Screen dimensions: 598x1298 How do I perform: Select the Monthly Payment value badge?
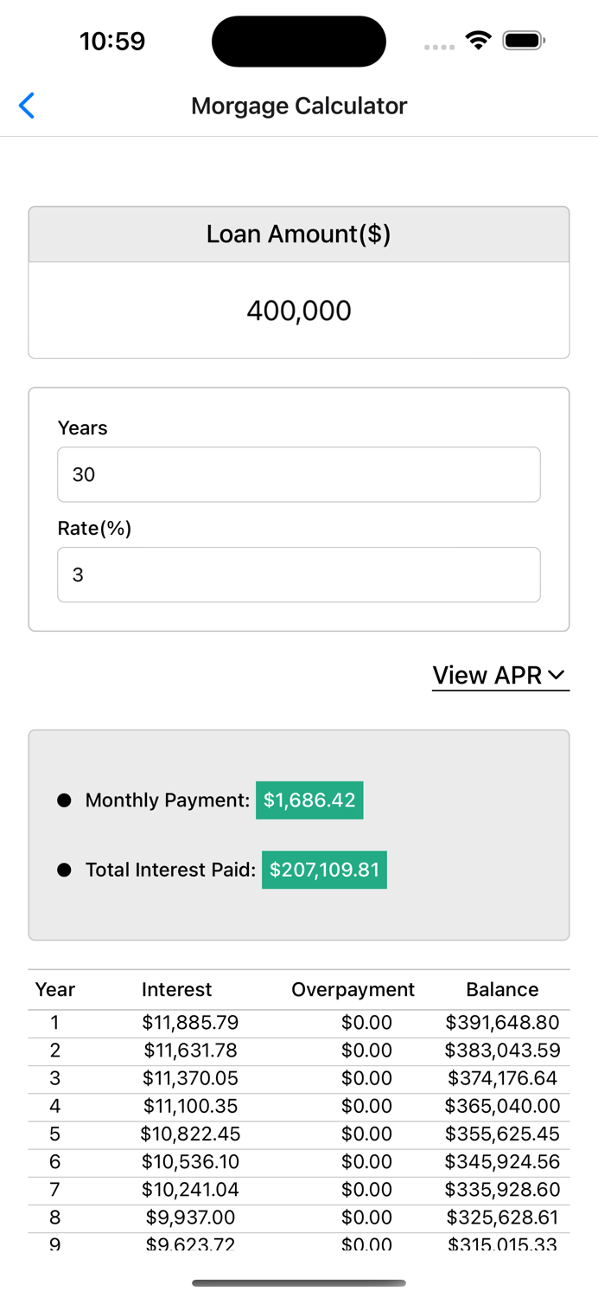pyautogui.click(x=309, y=800)
